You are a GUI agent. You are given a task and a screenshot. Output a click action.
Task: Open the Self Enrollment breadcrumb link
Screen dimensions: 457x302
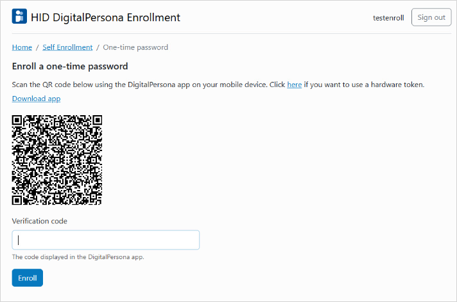tap(67, 47)
